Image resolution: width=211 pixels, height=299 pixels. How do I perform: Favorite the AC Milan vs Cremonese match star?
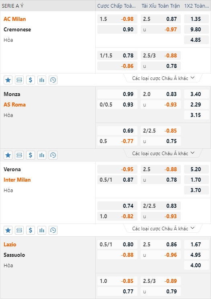click(x=8, y=80)
